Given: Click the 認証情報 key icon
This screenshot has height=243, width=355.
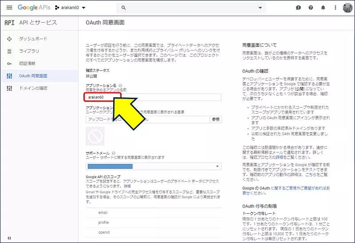Looking at the screenshot, I should [9, 64].
